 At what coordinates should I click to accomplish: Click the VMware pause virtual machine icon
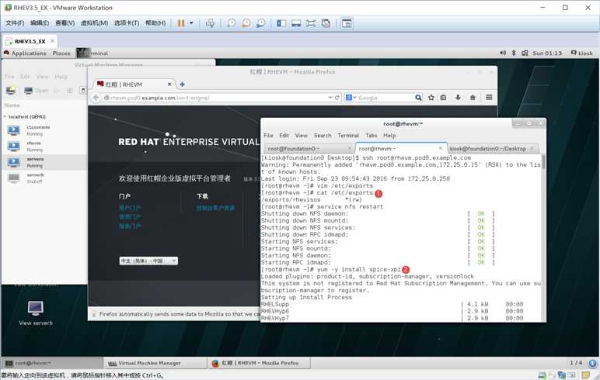[181, 23]
